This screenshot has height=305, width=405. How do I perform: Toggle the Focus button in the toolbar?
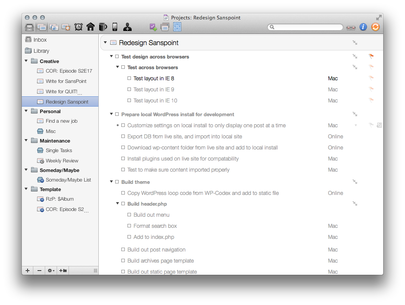pos(177,27)
